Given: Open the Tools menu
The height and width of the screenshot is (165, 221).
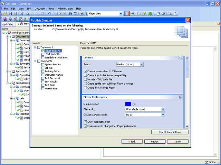Looking at the screenshot, I should 51,9.
